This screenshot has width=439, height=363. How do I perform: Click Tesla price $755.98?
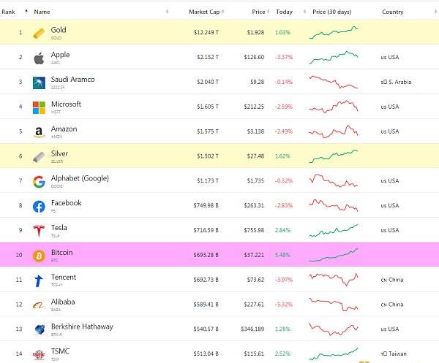click(254, 230)
